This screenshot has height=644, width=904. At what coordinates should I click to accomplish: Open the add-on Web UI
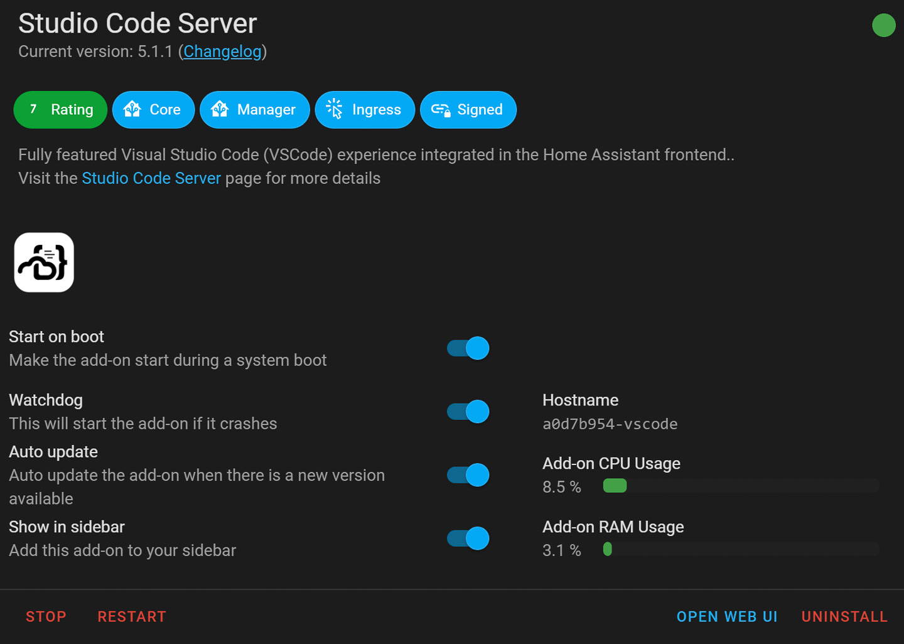(x=726, y=616)
